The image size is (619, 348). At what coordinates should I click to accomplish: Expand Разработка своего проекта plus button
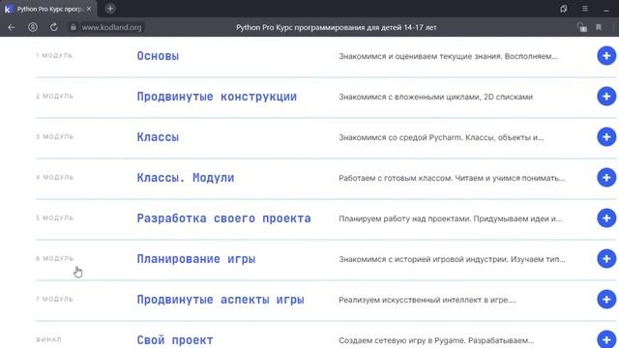(x=606, y=218)
